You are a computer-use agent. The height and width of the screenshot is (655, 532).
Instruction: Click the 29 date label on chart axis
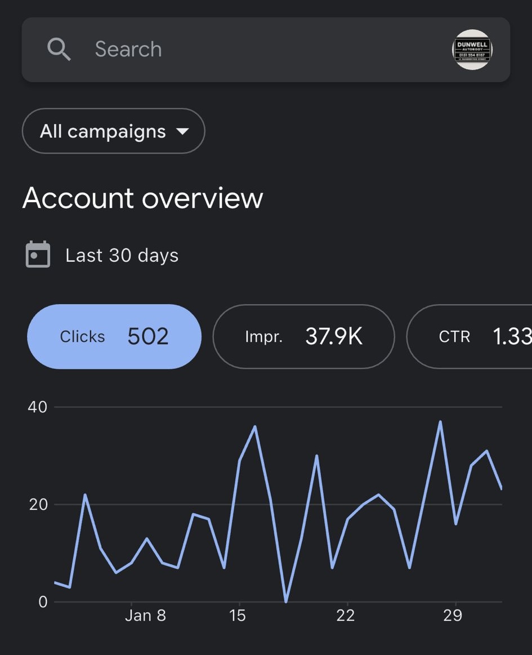[x=453, y=616]
